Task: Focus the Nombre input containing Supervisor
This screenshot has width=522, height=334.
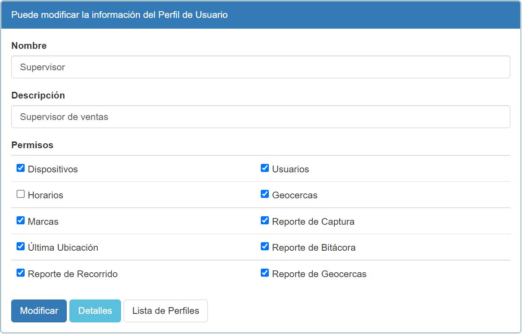Action: (x=260, y=67)
